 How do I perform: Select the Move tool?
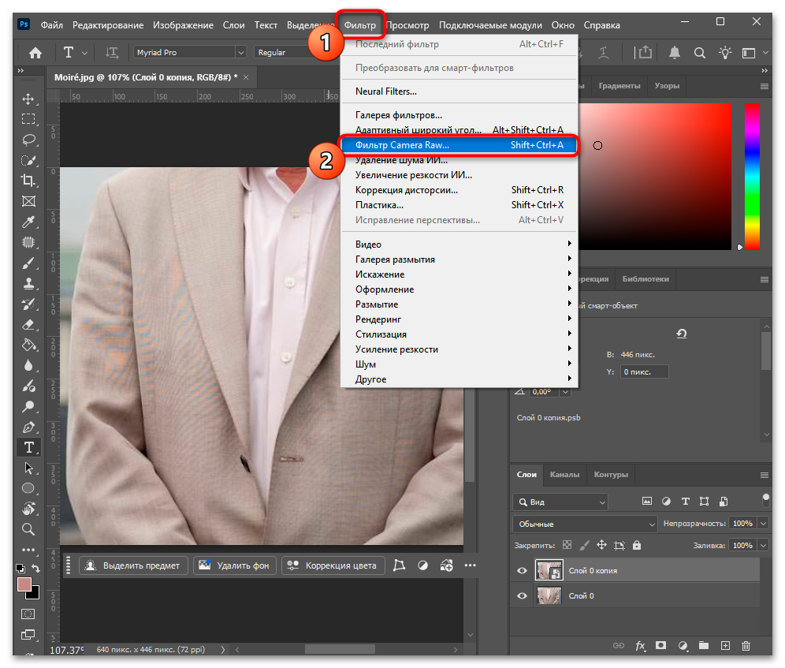28,99
